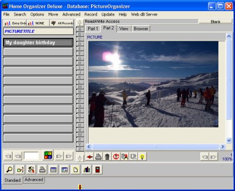This screenshot has width=235, height=191.
Task: Jump to letter M in alphabet index
Action: [x=80, y=87]
